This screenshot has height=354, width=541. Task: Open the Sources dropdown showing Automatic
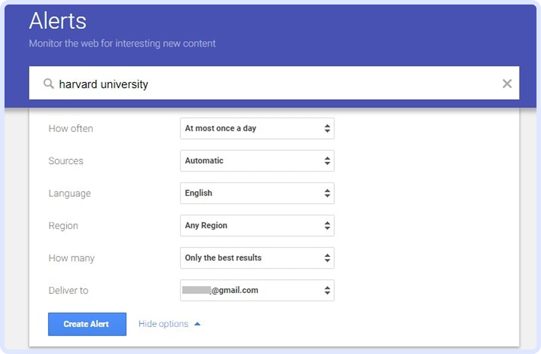(257, 161)
